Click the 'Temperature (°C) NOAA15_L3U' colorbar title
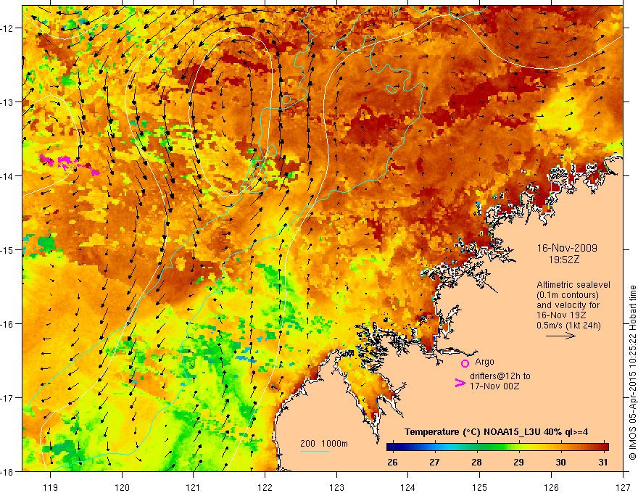Viewport: 638px width, 493px height. coord(472,432)
